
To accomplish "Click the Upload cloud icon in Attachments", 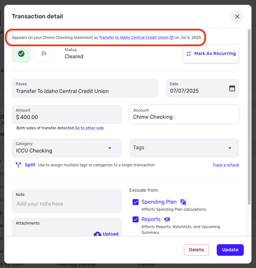I will click(x=98, y=234).
